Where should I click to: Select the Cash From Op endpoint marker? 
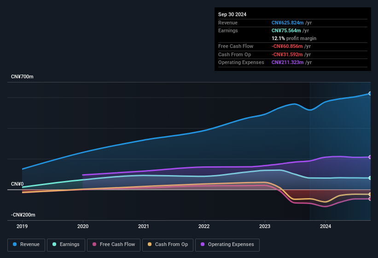point(370,194)
